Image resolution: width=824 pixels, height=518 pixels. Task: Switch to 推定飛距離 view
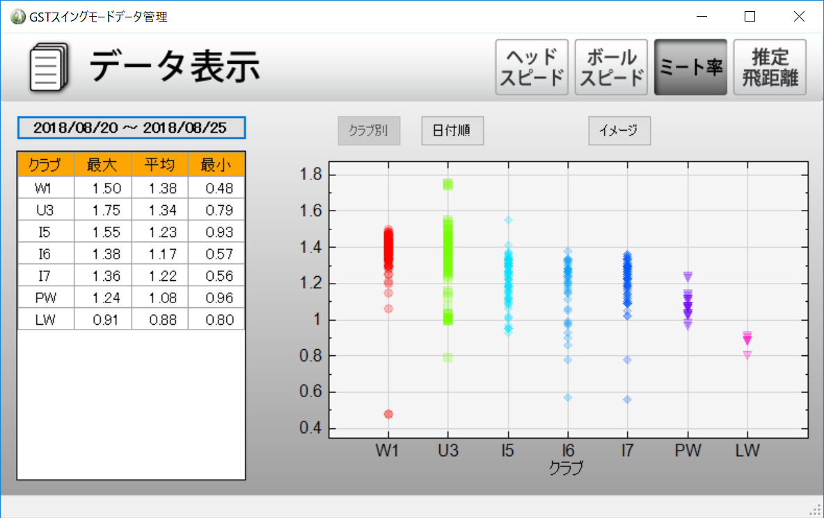click(x=770, y=67)
